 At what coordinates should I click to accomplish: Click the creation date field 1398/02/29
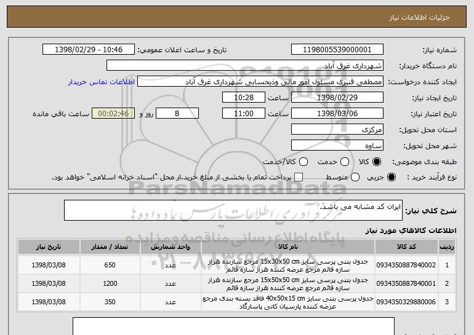coord(337,98)
